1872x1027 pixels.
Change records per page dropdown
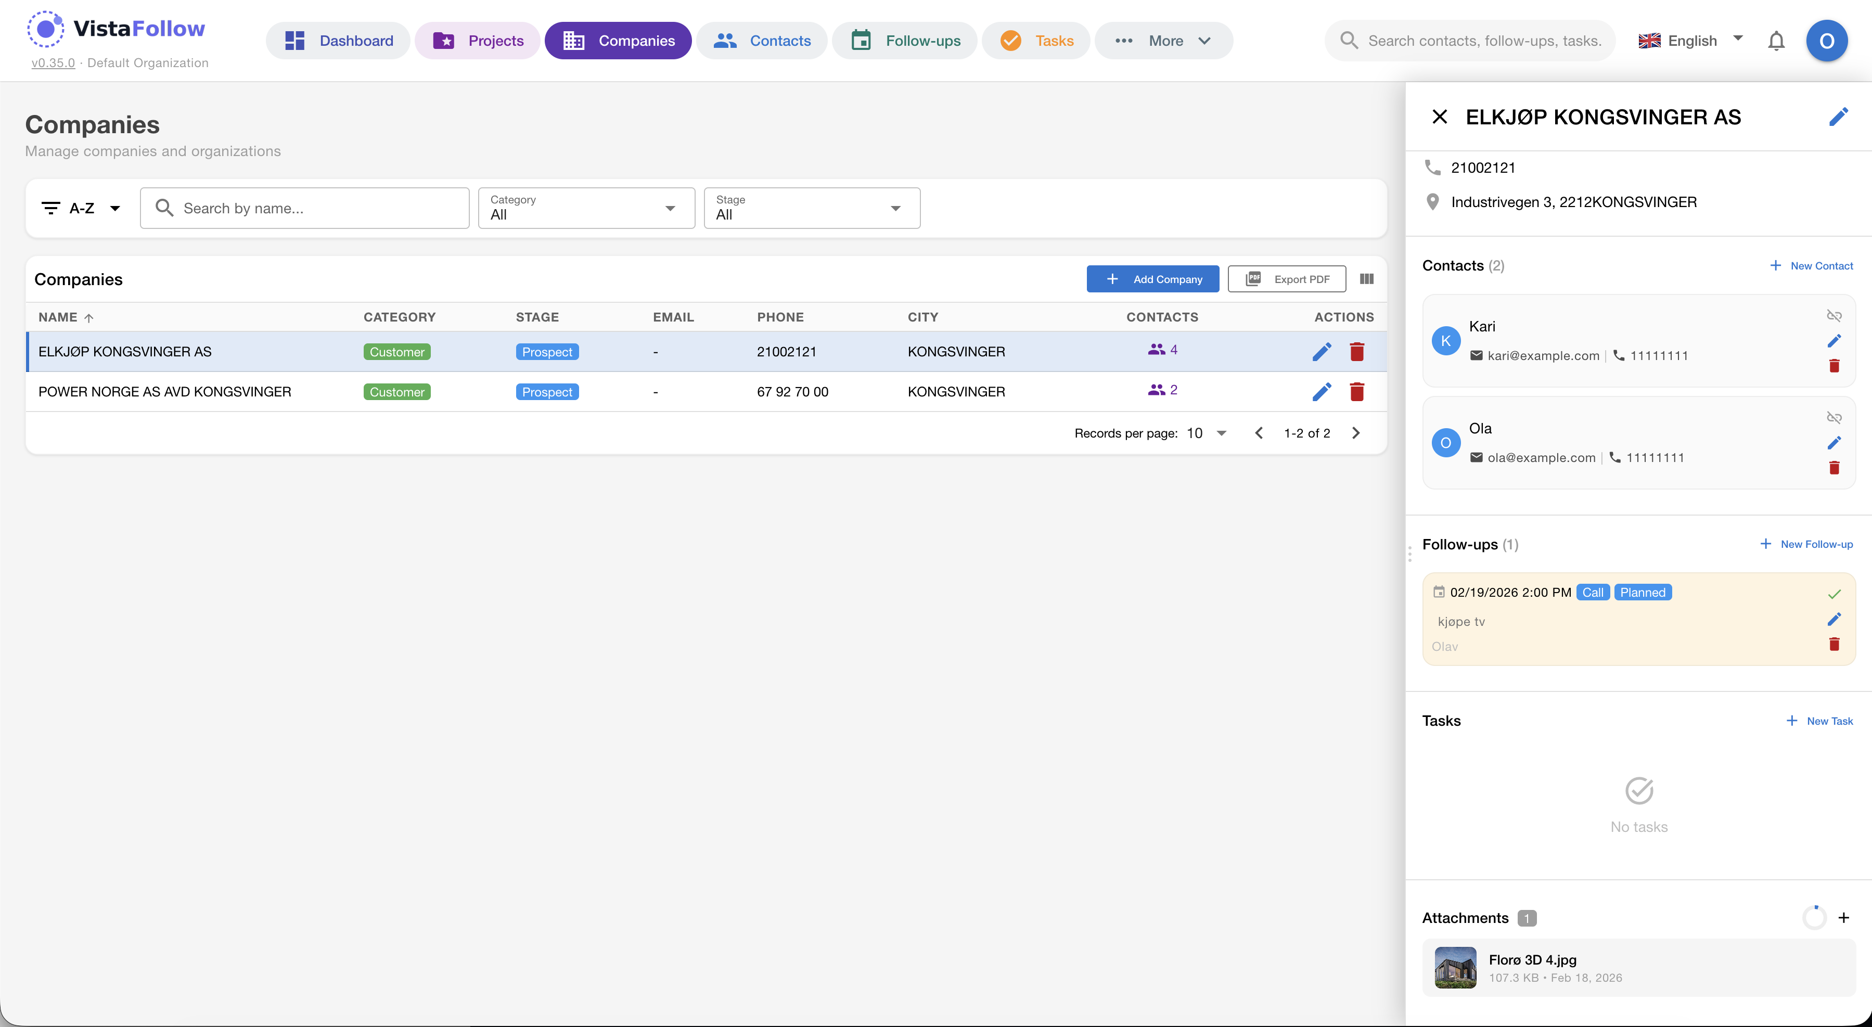(1207, 433)
